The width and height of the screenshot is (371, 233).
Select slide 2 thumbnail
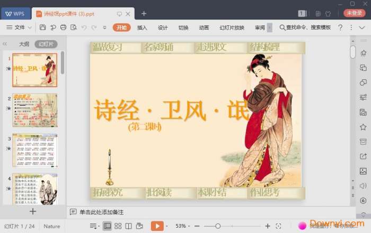pos(35,110)
